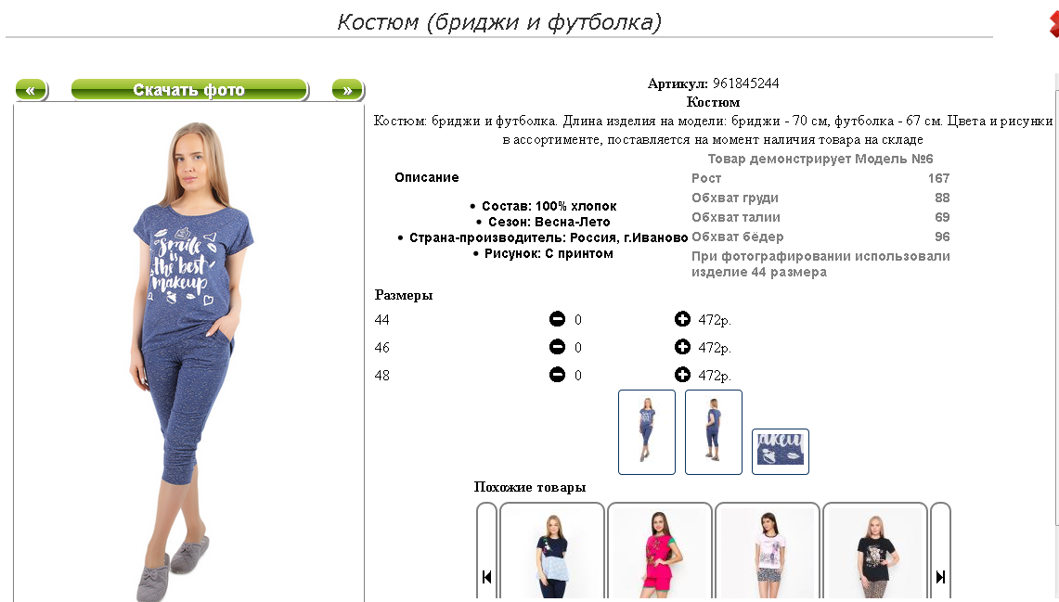
Task: Open similar product with black T-shirt
Action: (x=875, y=551)
